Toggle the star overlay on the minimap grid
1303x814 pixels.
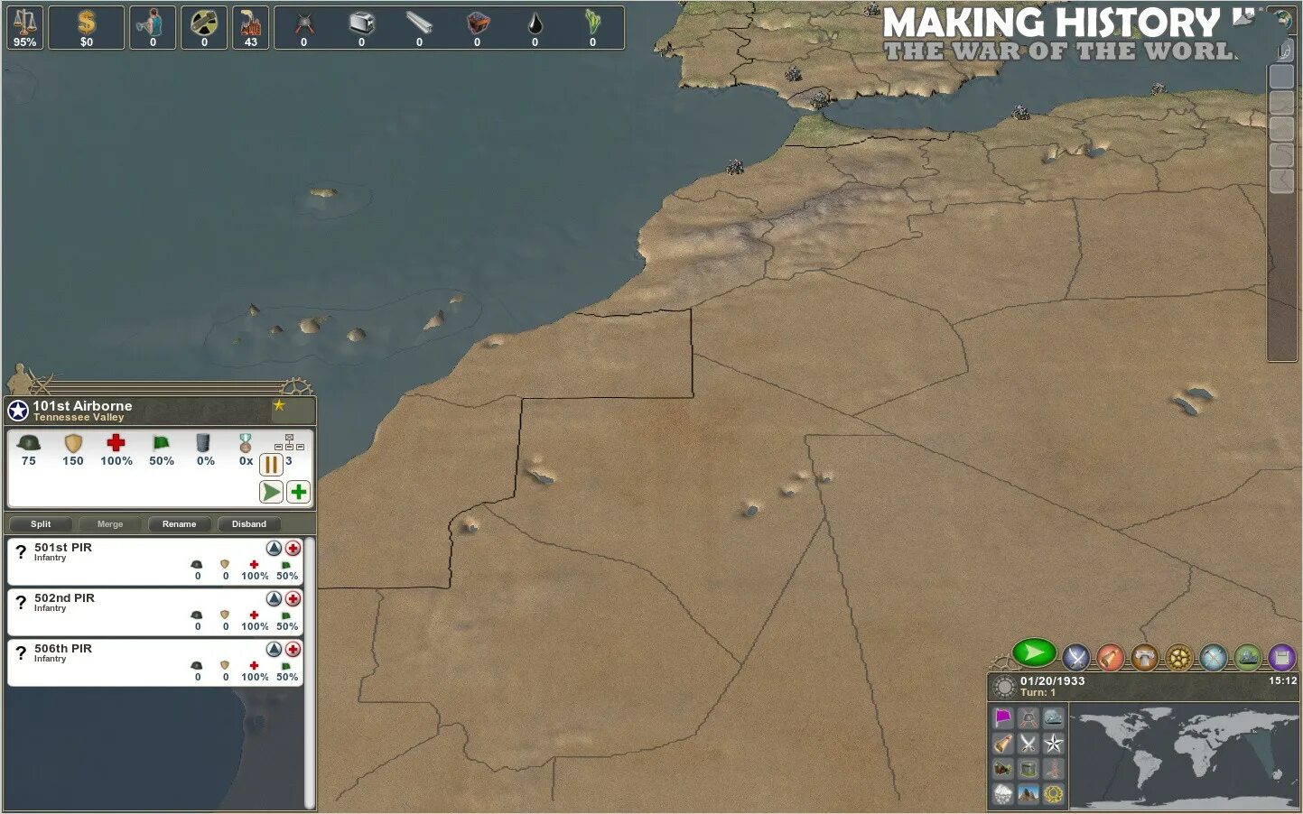coord(1053,745)
